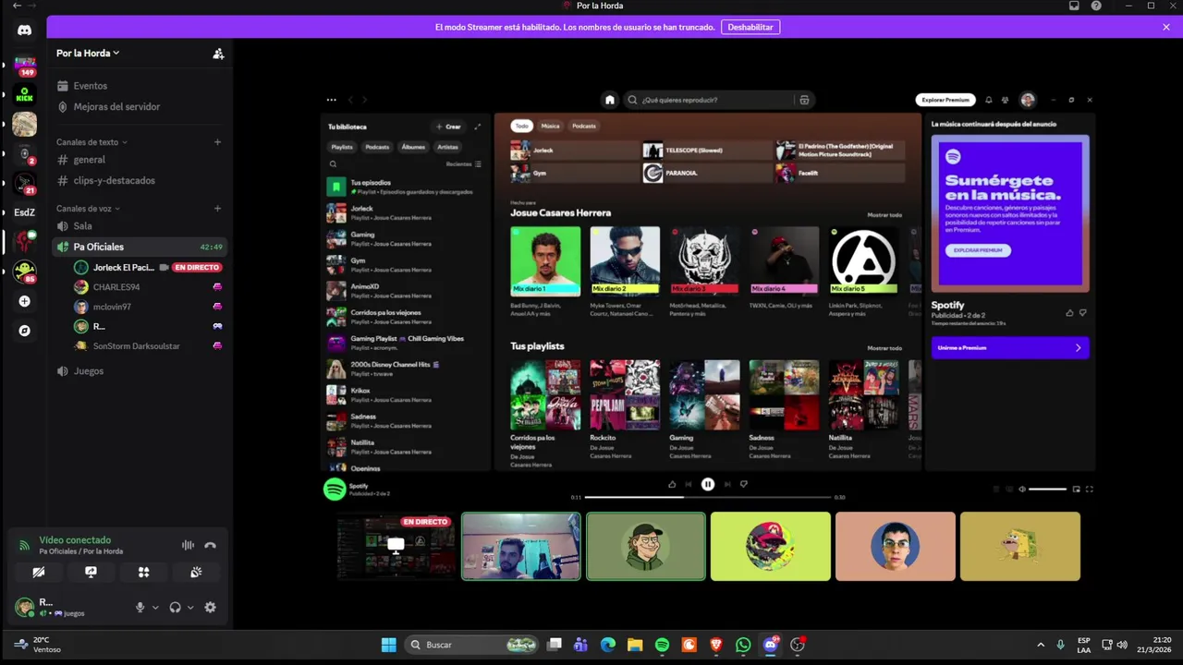Screen dimensions: 1183x665
Task: Click Explorar Premium in streamed Spotify
Action: click(945, 100)
